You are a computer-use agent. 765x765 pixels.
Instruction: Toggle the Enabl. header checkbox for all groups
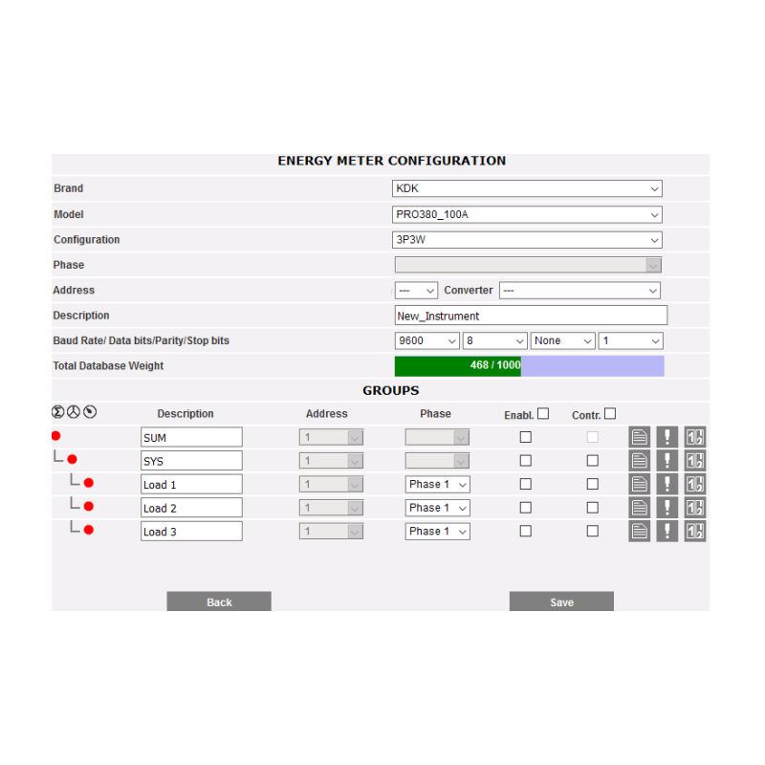coord(543,414)
